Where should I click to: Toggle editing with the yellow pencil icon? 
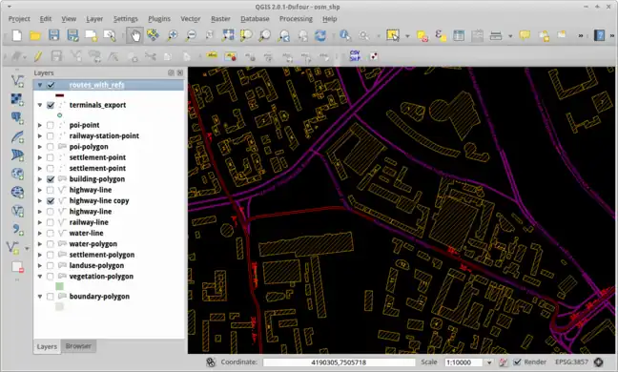coord(38,56)
